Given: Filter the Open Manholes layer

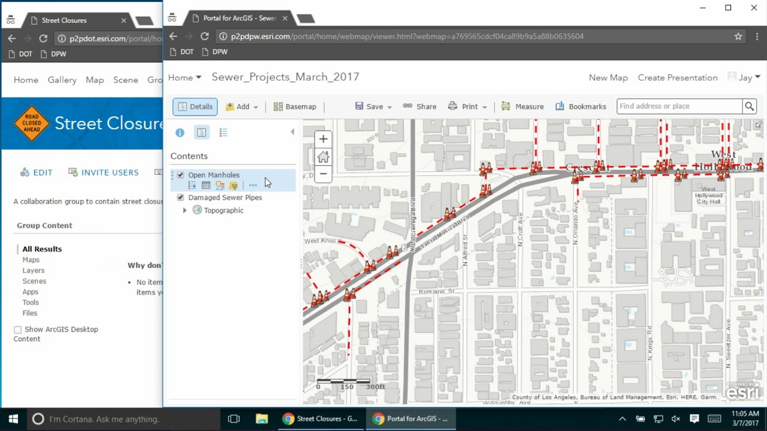Looking at the screenshot, I should tap(234, 186).
